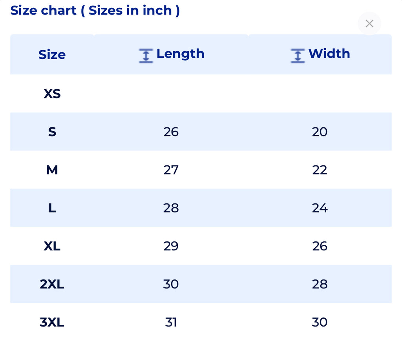Close the size chart popup
This screenshot has width=402, height=341.
point(369,24)
